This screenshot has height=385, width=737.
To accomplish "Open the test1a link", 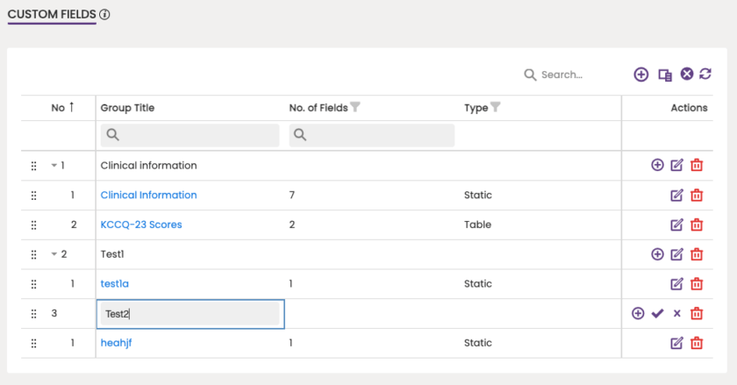I will pos(115,284).
